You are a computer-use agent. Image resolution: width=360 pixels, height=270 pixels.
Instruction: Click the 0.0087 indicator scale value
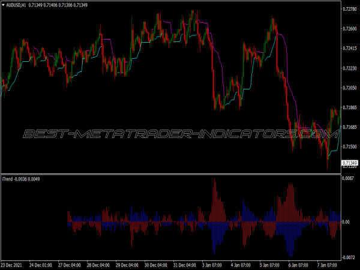pyautogui.click(x=347, y=178)
